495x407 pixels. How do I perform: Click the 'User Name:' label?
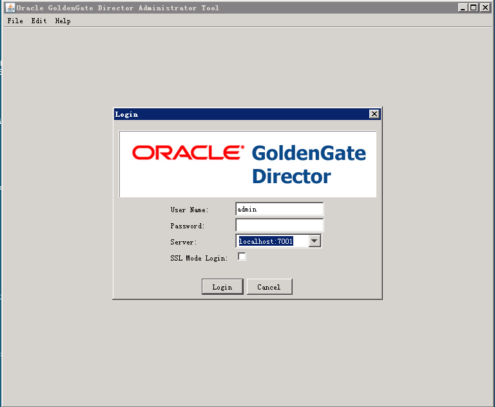click(189, 210)
